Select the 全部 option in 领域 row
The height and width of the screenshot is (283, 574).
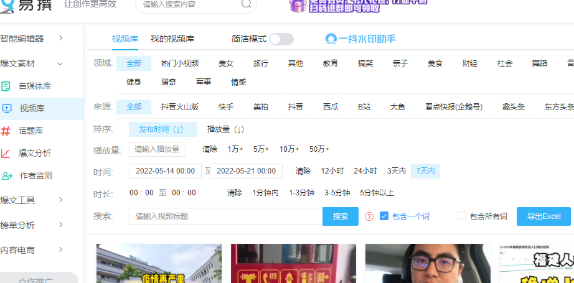134,63
